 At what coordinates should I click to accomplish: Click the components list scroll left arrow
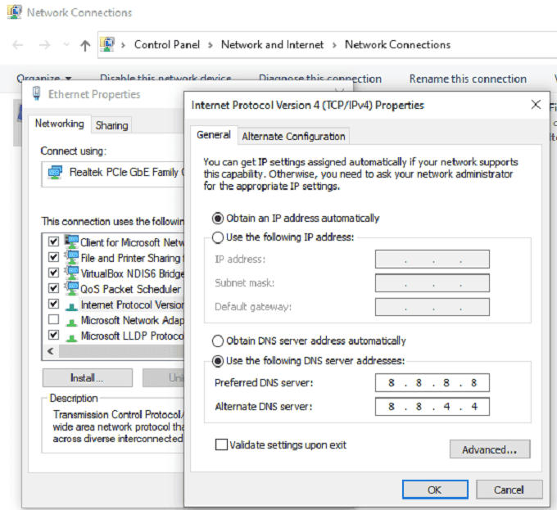point(51,351)
